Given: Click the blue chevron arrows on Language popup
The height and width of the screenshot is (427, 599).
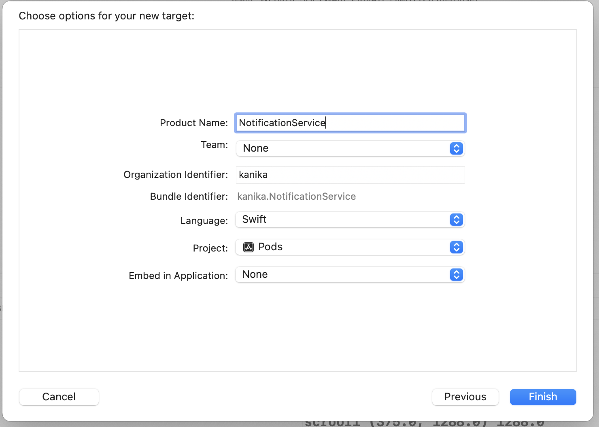Looking at the screenshot, I should [x=456, y=220].
